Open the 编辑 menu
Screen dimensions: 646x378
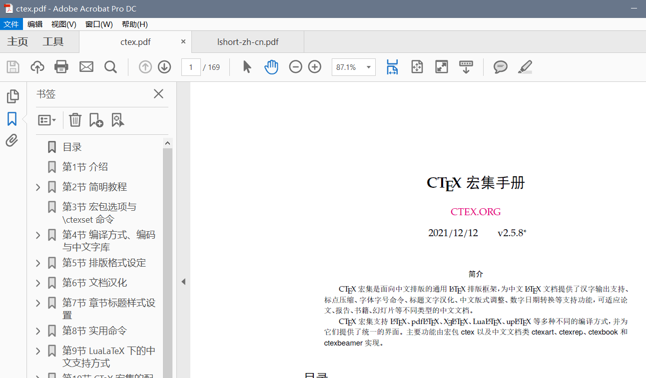35,24
